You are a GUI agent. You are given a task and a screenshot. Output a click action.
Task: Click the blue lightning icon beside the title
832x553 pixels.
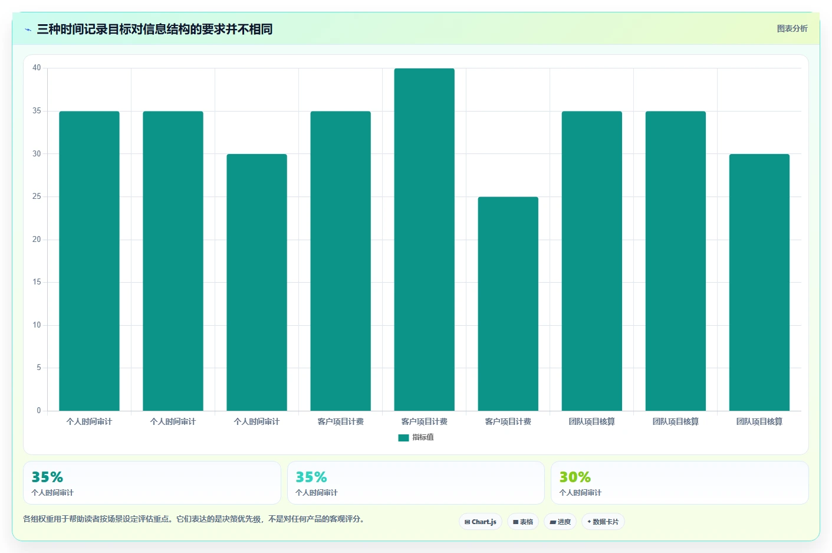28,30
